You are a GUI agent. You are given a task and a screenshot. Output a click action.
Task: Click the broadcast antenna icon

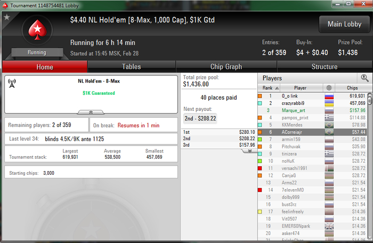coord(12,83)
